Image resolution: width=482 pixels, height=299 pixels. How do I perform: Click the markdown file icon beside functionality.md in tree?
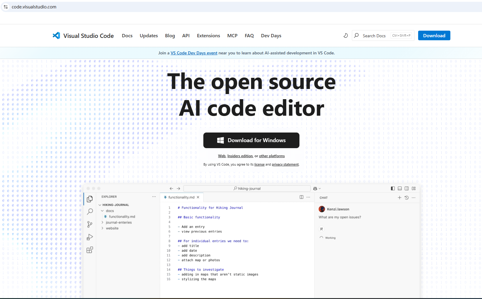pyautogui.click(x=105, y=217)
